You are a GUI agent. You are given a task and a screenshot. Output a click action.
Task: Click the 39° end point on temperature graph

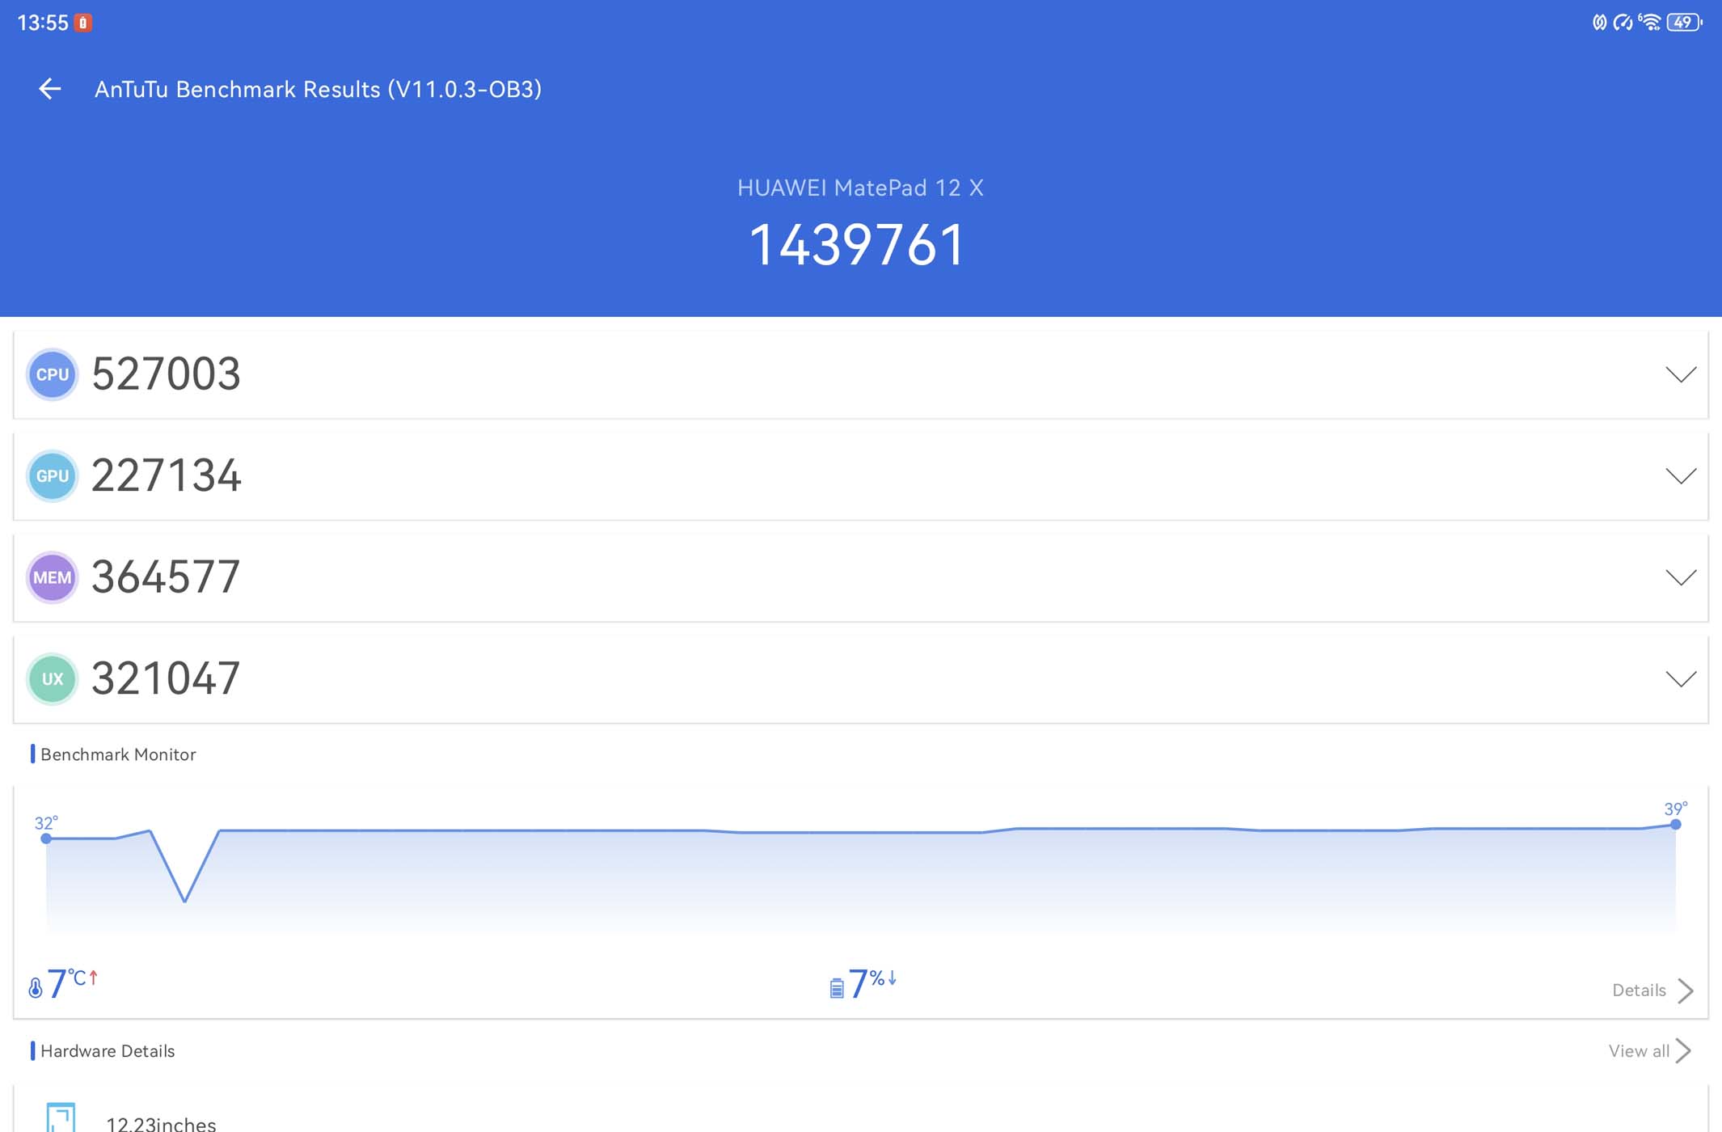pyautogui.click(x=1675, y=824)
